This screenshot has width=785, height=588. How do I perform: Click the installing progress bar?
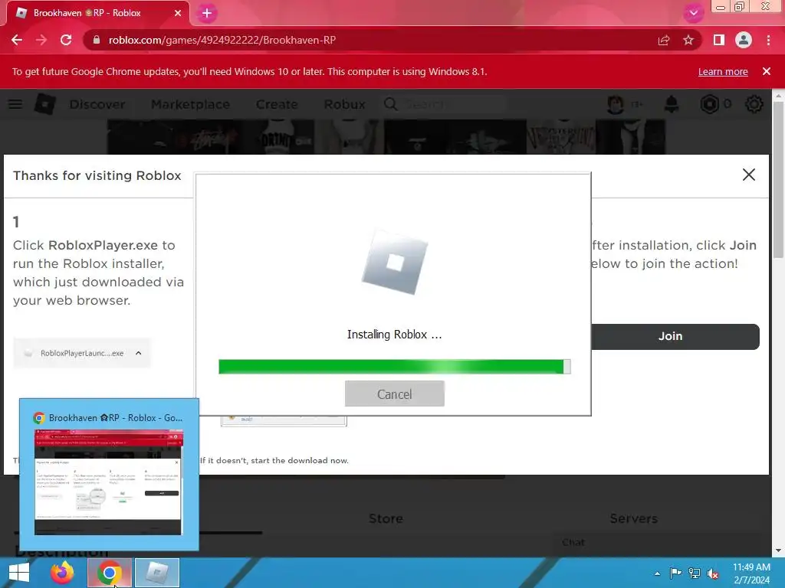tap(395, 367)
